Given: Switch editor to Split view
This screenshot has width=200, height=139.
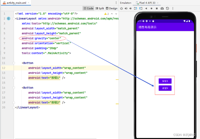Looking at the screenshot, I should tap(100, 8).
